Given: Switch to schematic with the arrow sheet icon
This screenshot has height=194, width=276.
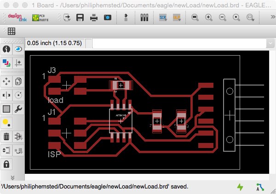Looking at the screenshot, I should point(67,17).
